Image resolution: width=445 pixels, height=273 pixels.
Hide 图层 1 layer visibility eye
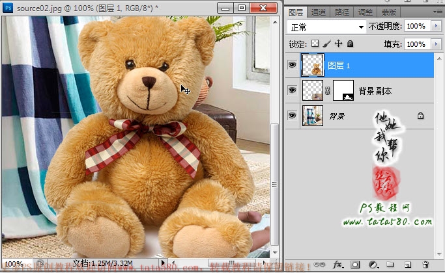coord(293,65)
